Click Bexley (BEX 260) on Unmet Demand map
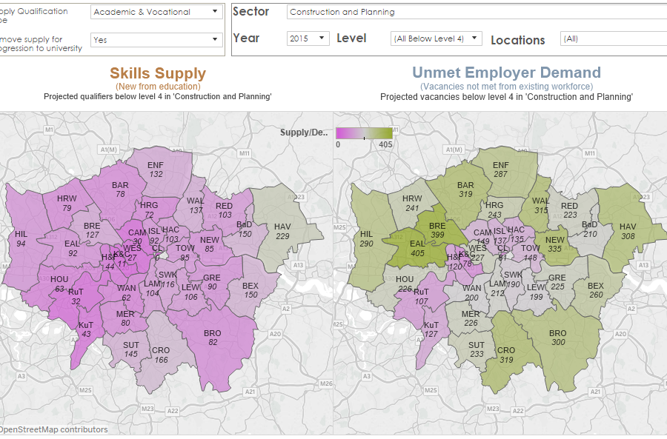The image size is (667, 439). pos(595,290)
